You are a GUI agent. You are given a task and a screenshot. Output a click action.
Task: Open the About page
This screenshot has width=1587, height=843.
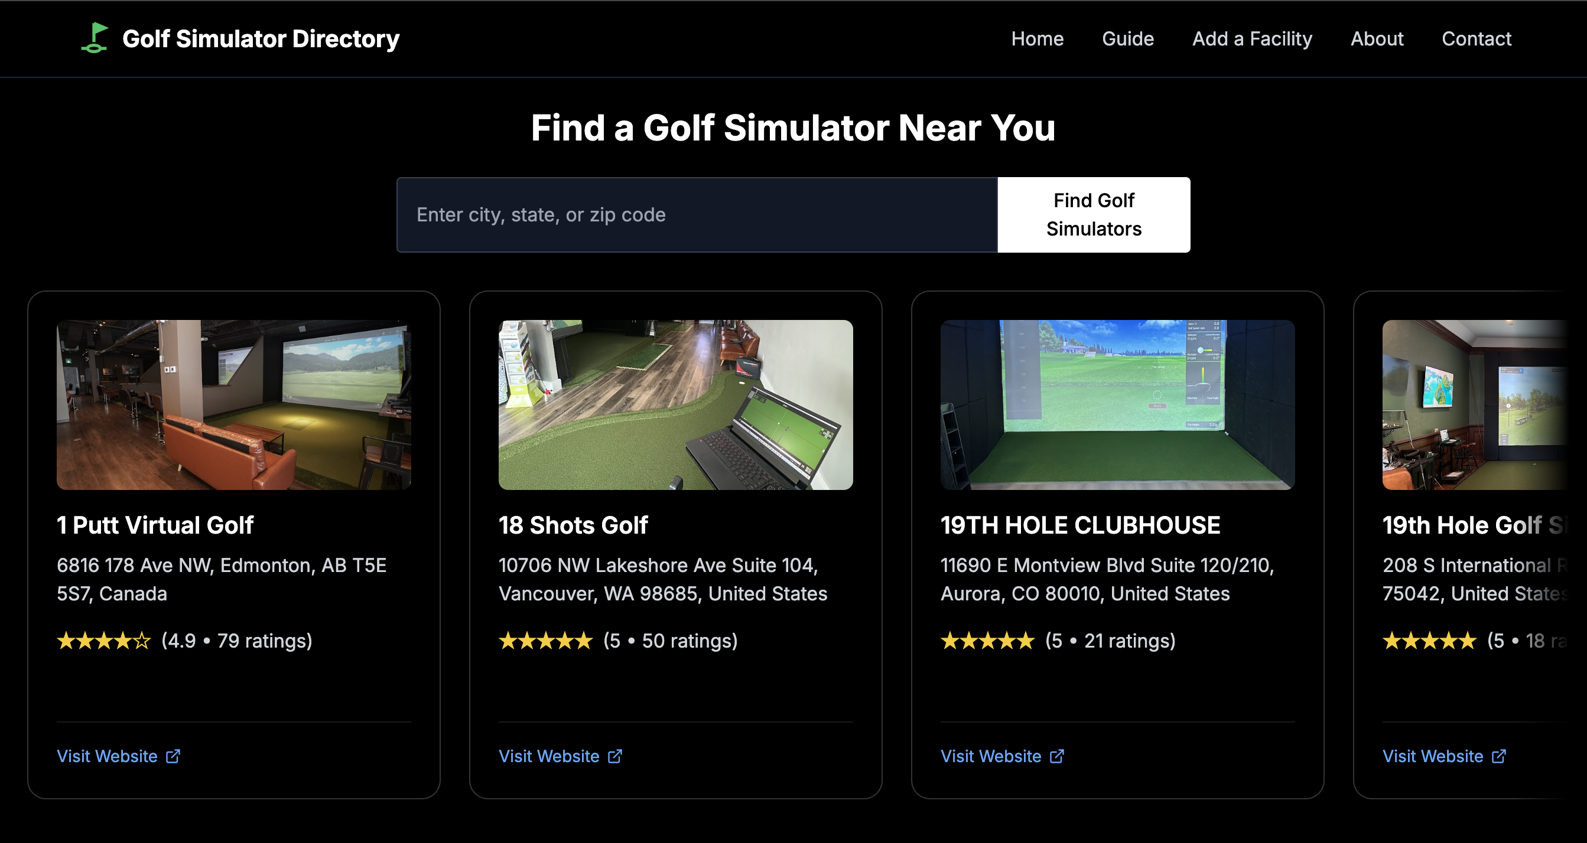(x=1376, y=39)
